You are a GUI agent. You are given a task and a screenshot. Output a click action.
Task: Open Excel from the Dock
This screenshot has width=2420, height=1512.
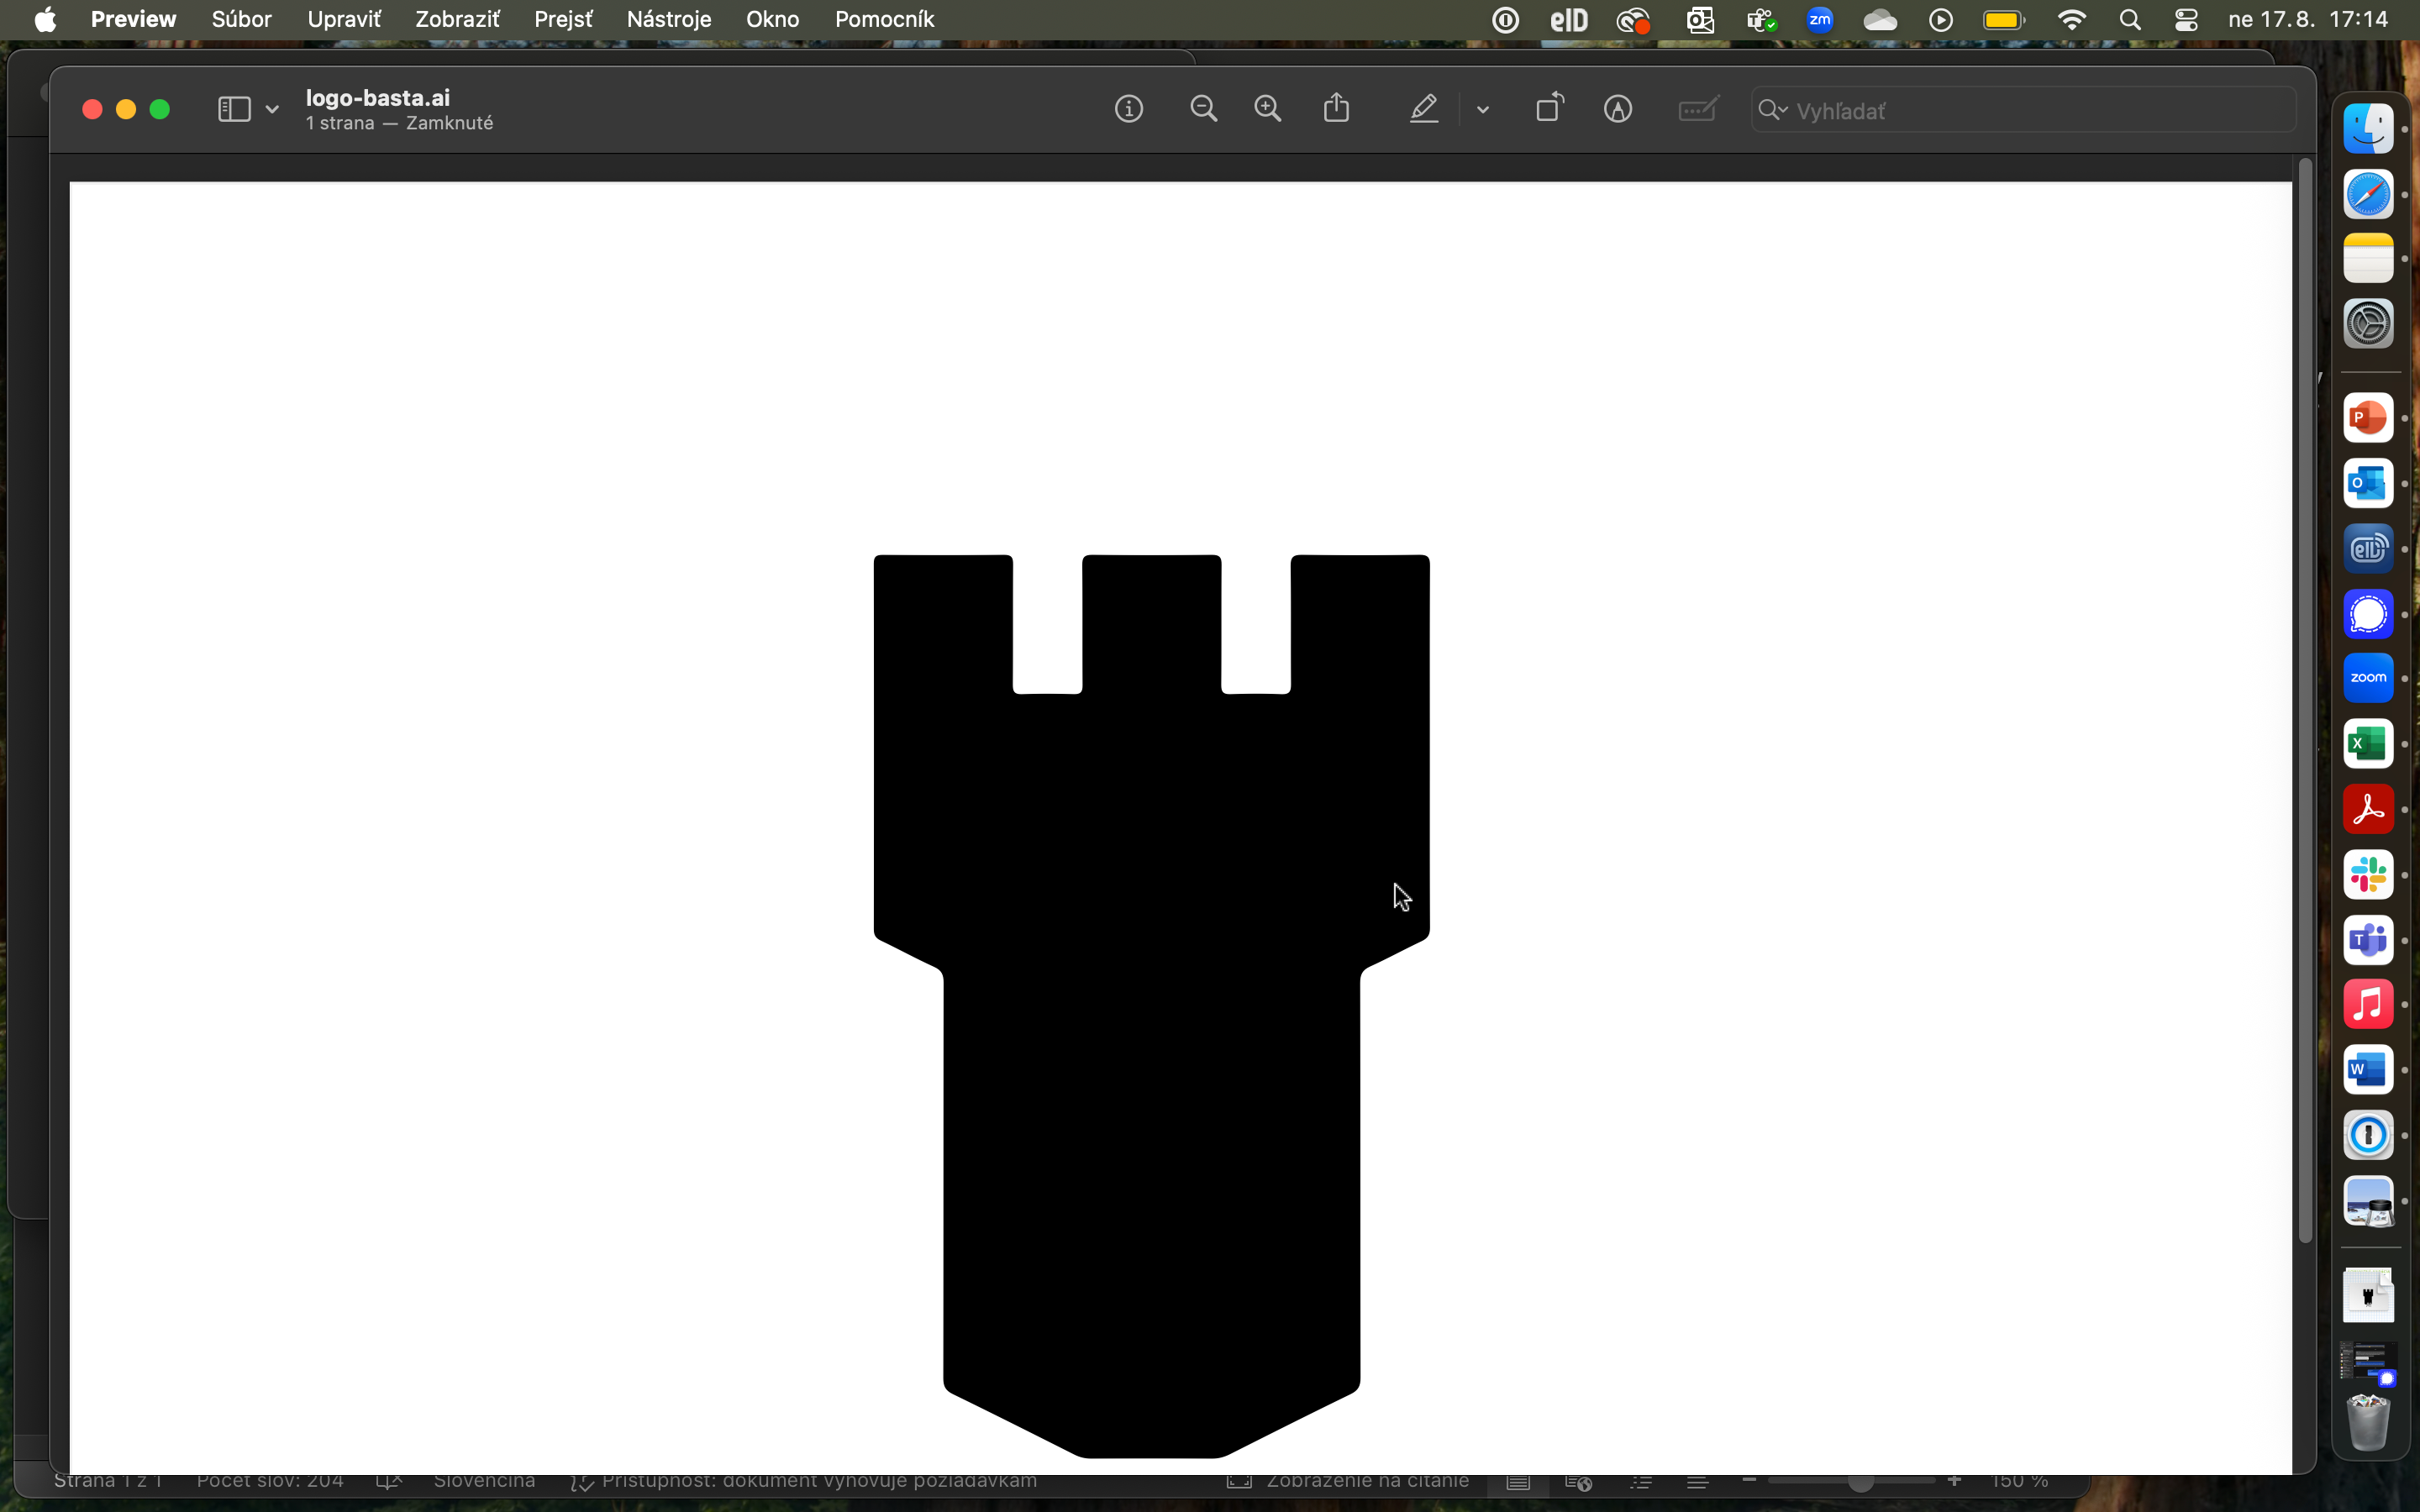(x=2368, y=743)
